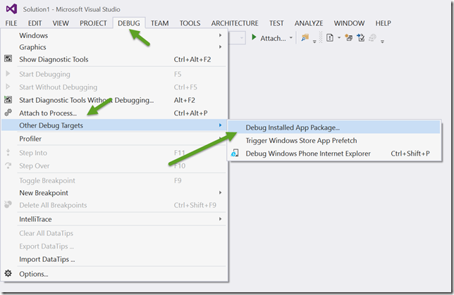Viewport: 454px width, 295px height.
Task: Open the FILE menu
Action: pyautogui.click(x=11, y=23)
